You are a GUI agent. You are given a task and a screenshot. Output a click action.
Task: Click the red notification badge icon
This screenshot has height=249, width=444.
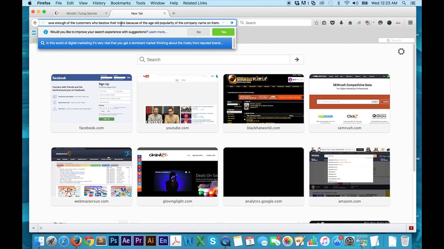[411, 228]
